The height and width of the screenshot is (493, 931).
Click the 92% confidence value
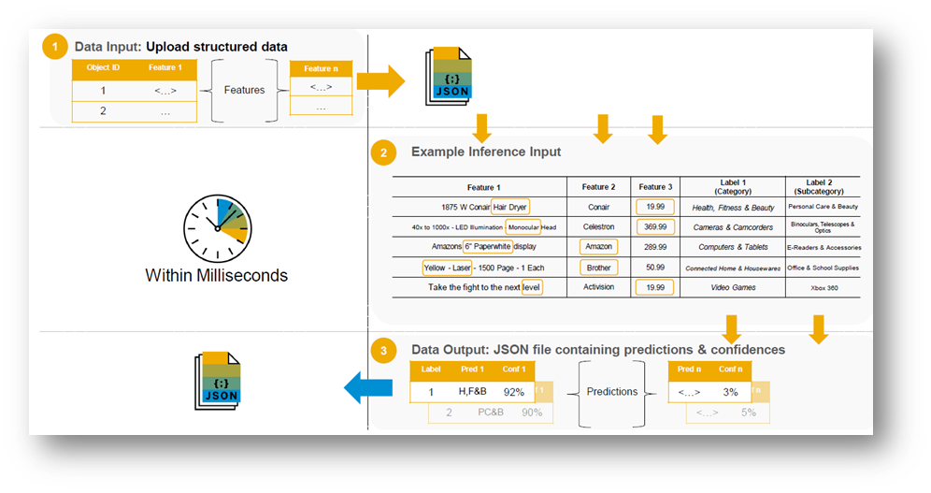[513, 392]
